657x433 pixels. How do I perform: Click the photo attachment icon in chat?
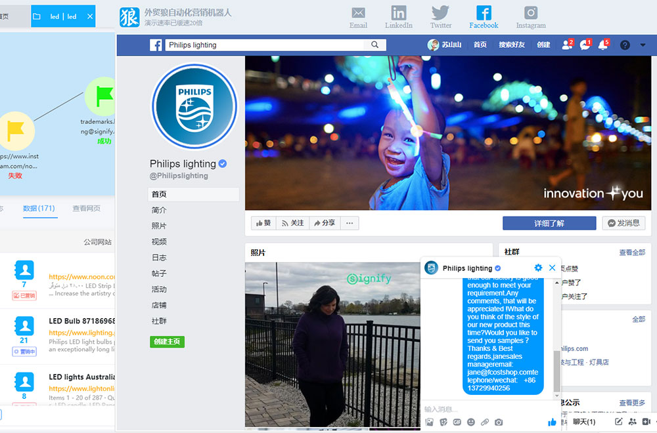coord(430,422)
